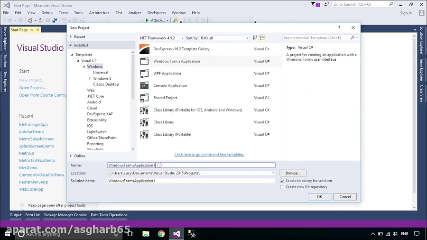
Task: Choose the Console Application icon
Action: [x=145, y=86]
